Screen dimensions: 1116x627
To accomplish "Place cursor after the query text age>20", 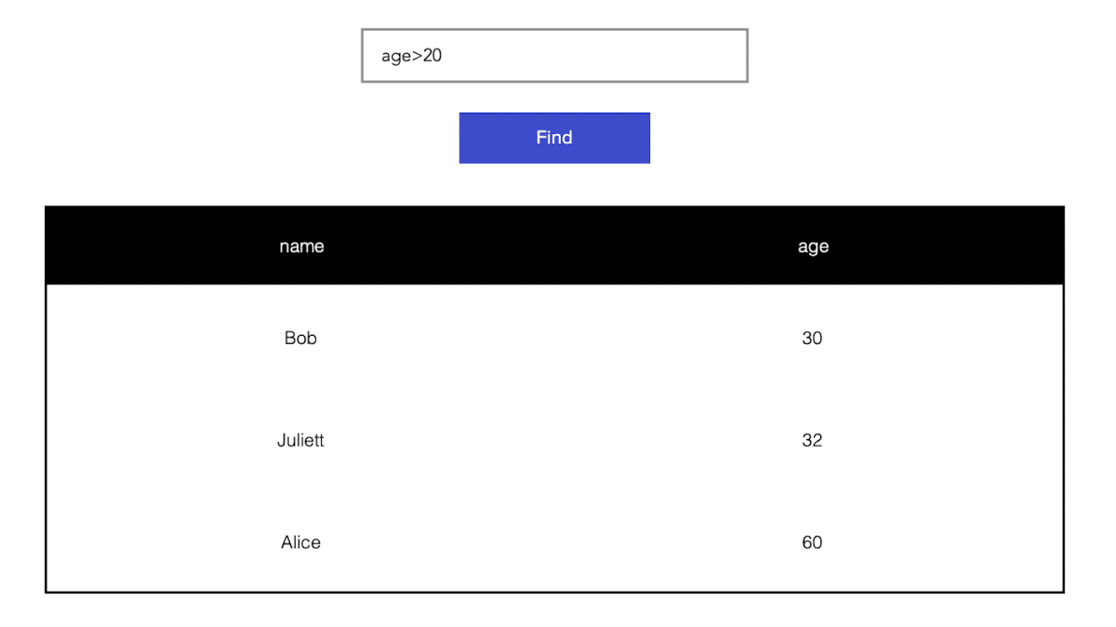I will [x=445, y=56].
